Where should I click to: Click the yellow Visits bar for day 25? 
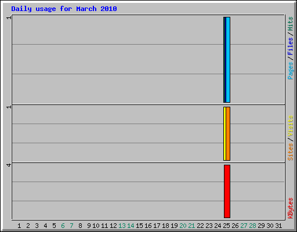224,133
